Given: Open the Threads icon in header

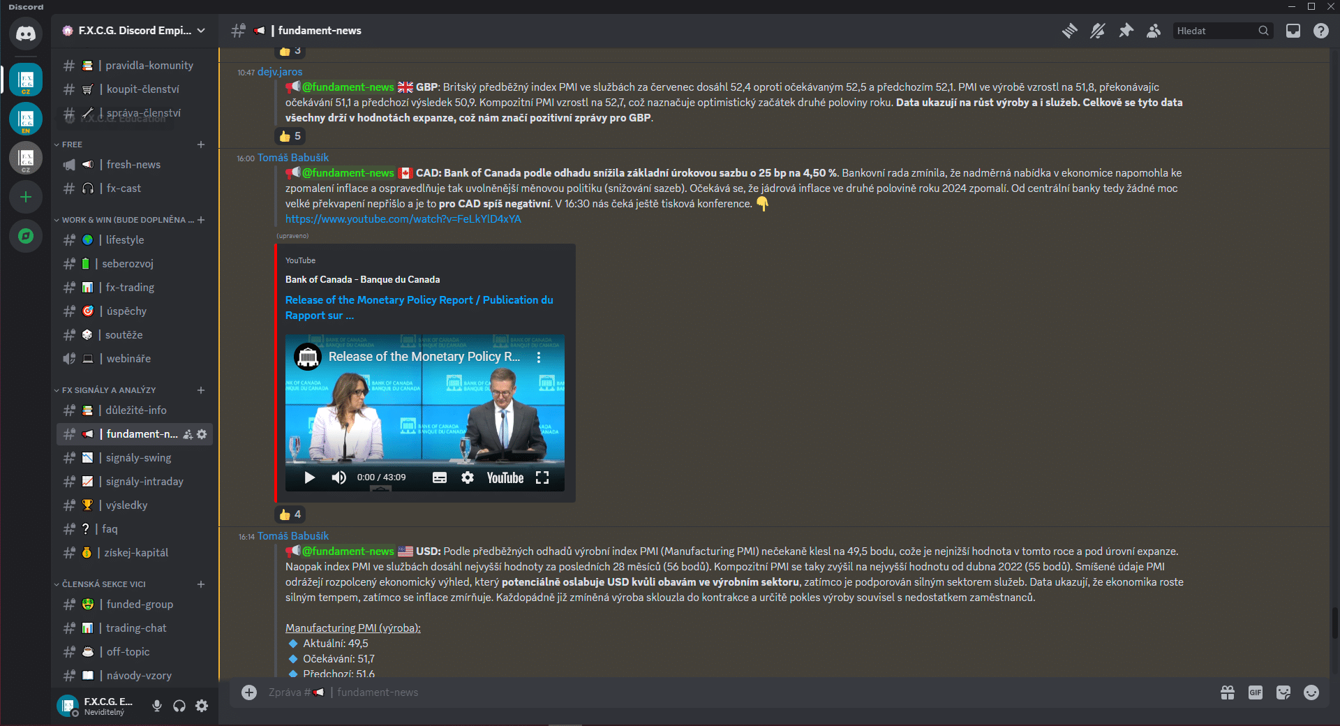Looking at the screenshot, I should (1069, 31).
